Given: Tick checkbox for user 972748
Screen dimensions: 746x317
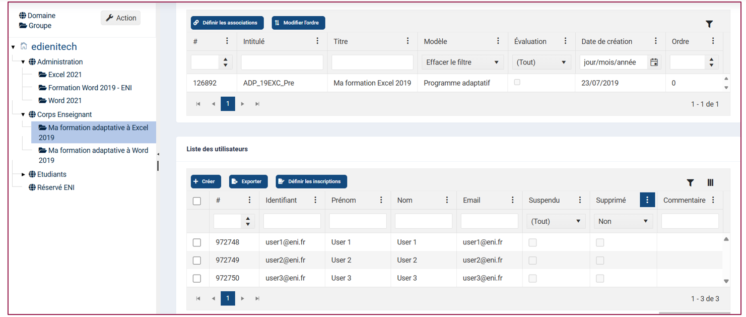Looking at the screenshot, I should [197, 242].
